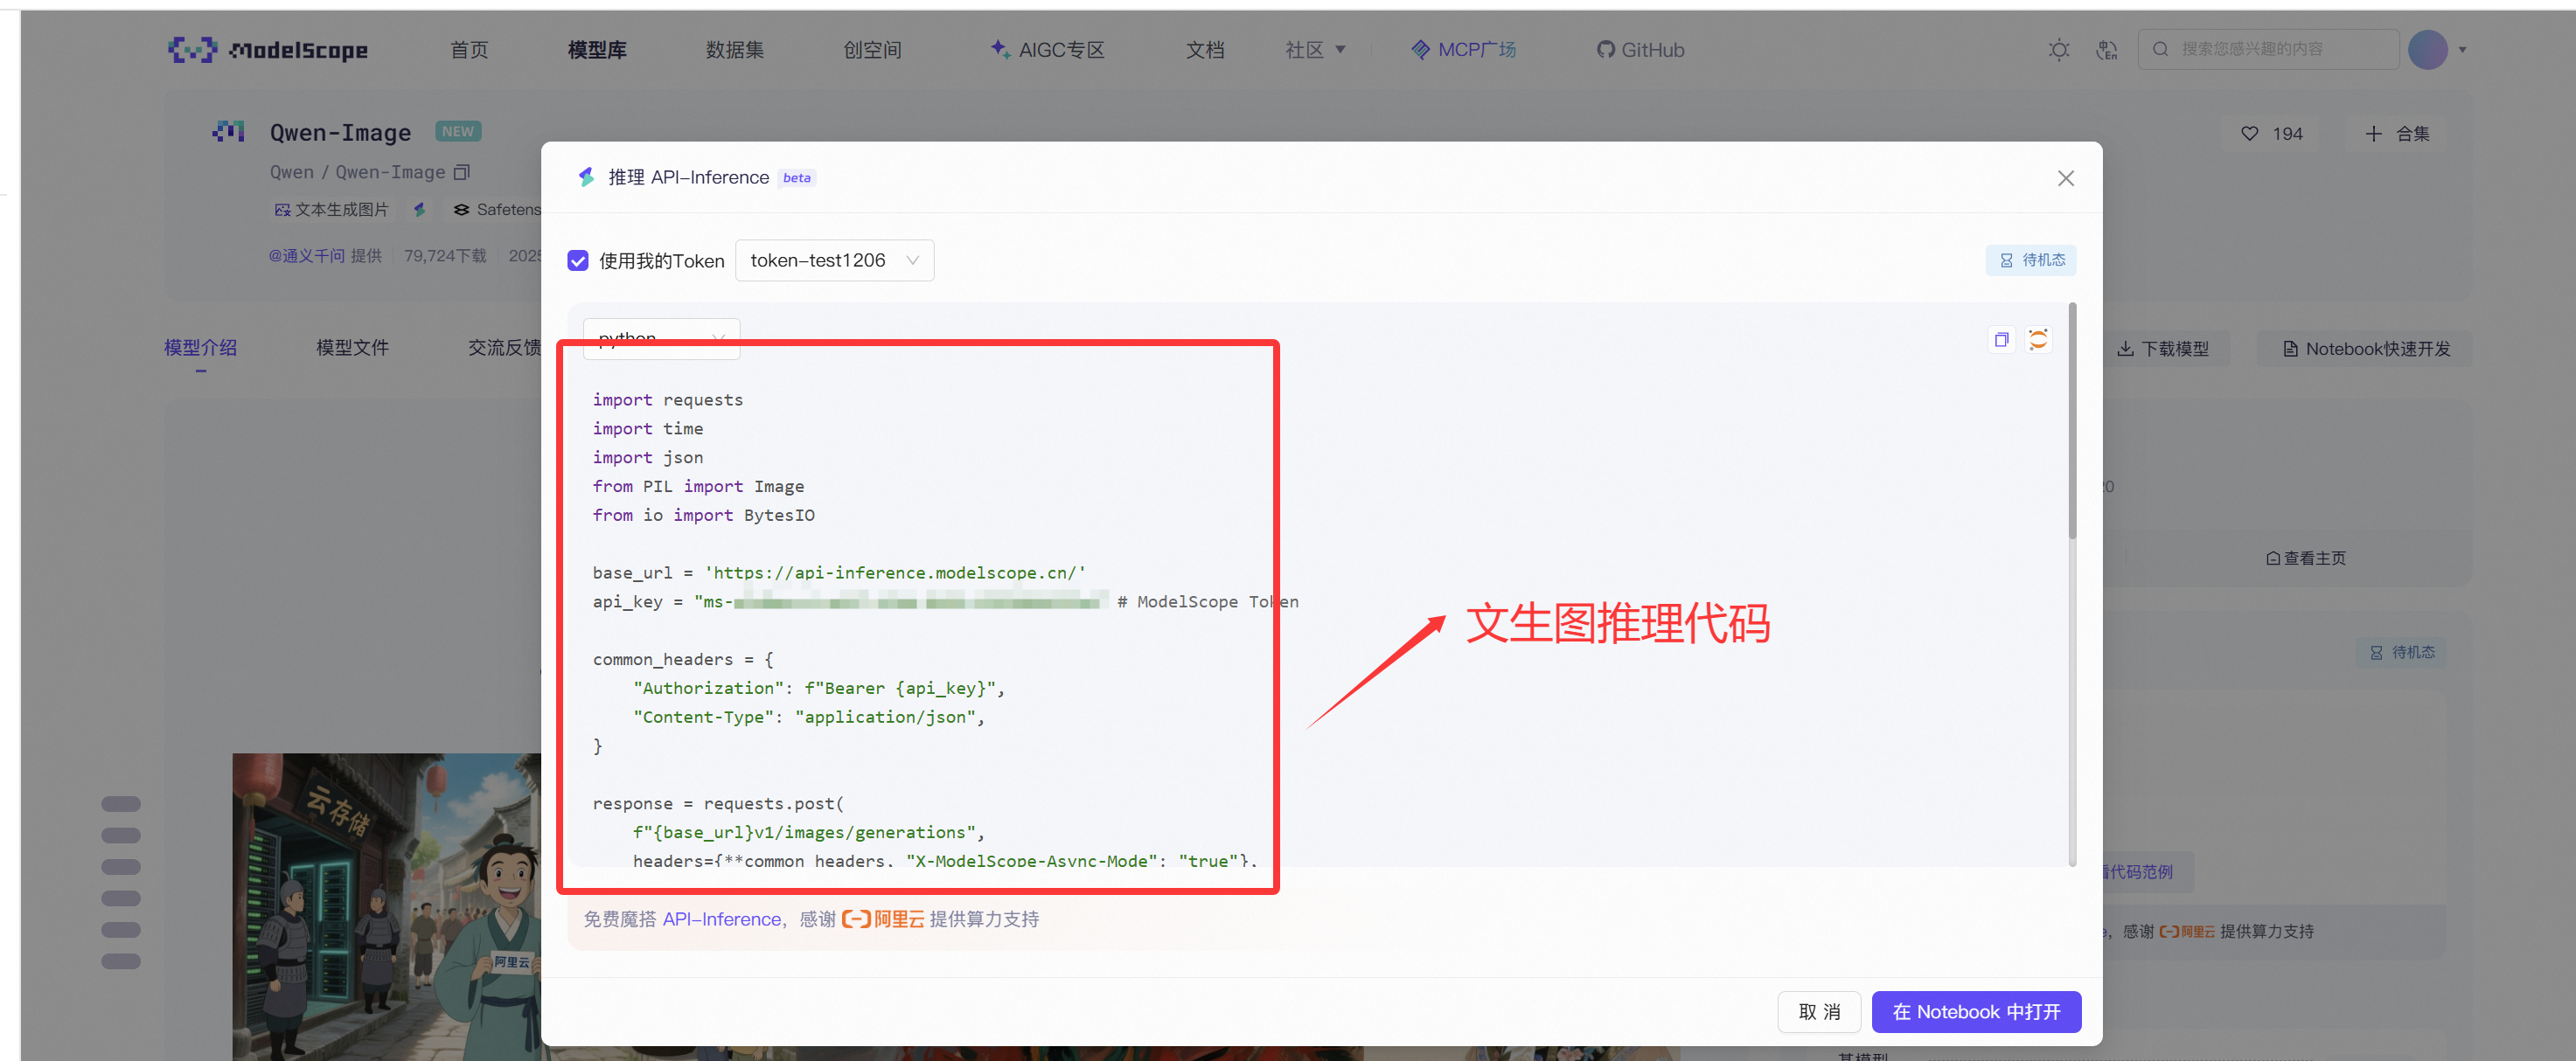This screenshot has height=1061, width=2576.
Task: Open the python language selector
Action: pyautogui.click(x=660, y=339)
